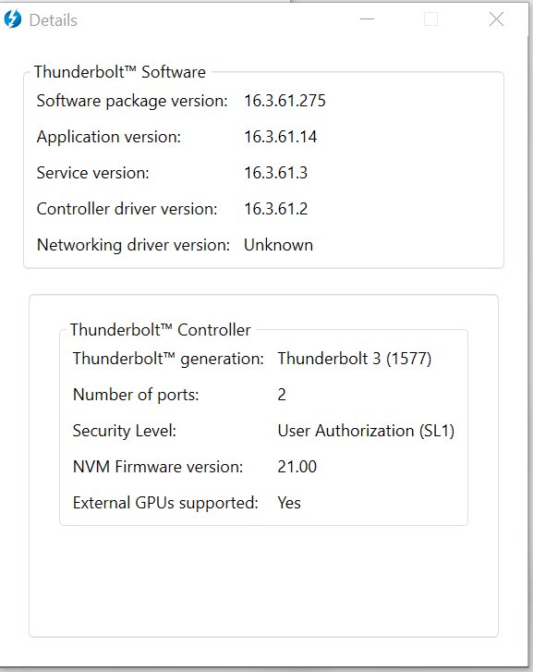
Task: Select Controller driver version value 16.3.61.2
Action: coord(276,209)
